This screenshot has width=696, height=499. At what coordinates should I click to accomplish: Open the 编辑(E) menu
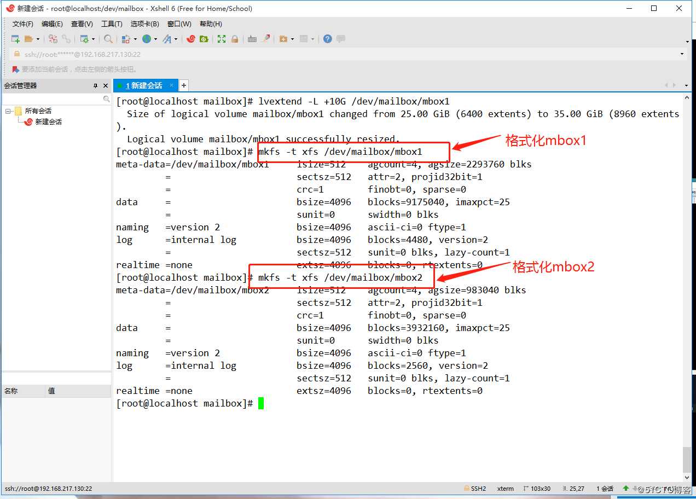tap(52, 24)
